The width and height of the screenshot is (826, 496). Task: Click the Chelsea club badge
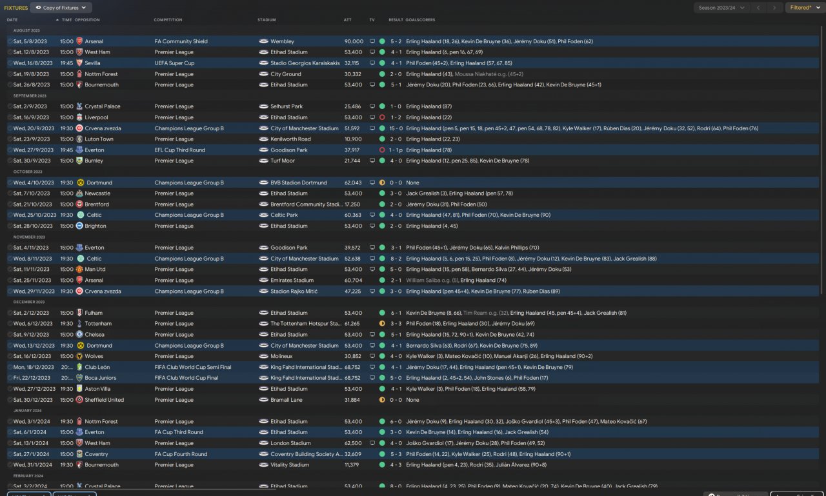[x=79, y=335]
